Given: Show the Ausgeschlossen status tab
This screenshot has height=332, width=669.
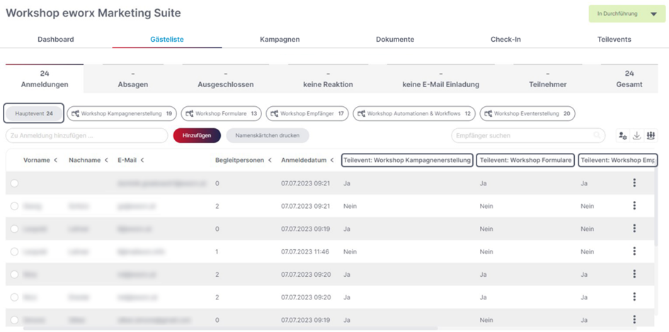Looking at the screenshot, I should (226, 79).
